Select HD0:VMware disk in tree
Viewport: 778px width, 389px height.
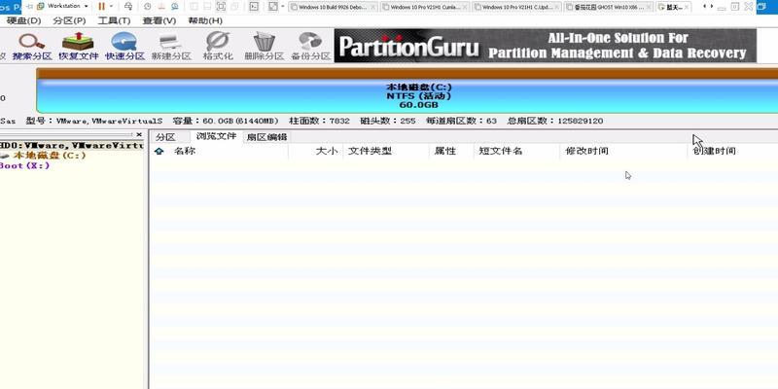pos(71,145)
